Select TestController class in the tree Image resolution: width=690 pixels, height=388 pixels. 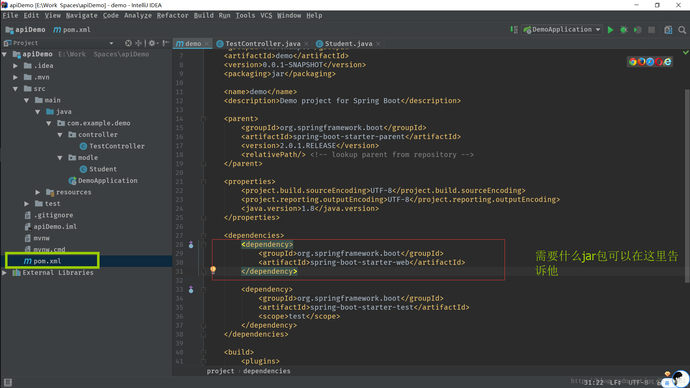pos(117,146)
